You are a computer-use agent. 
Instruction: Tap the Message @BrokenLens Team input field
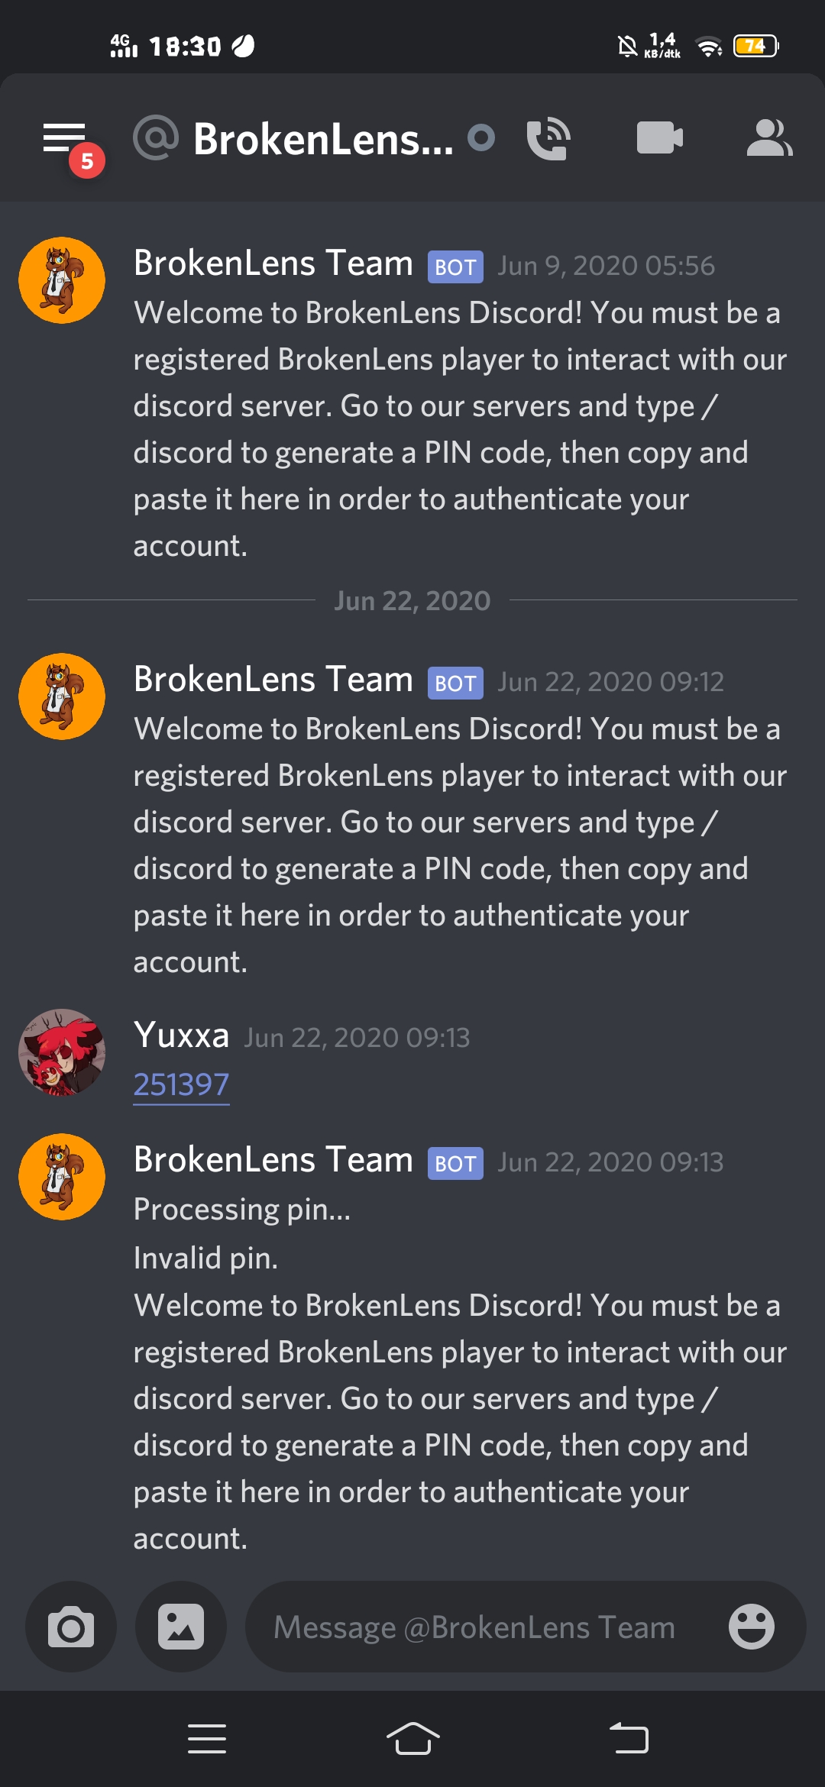(489, 1627)
